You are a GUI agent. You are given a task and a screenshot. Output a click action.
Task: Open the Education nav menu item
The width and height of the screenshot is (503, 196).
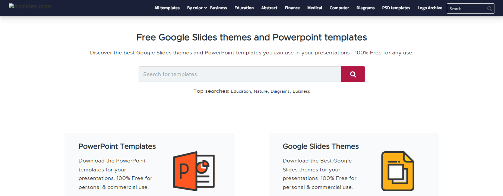[244, 8]
